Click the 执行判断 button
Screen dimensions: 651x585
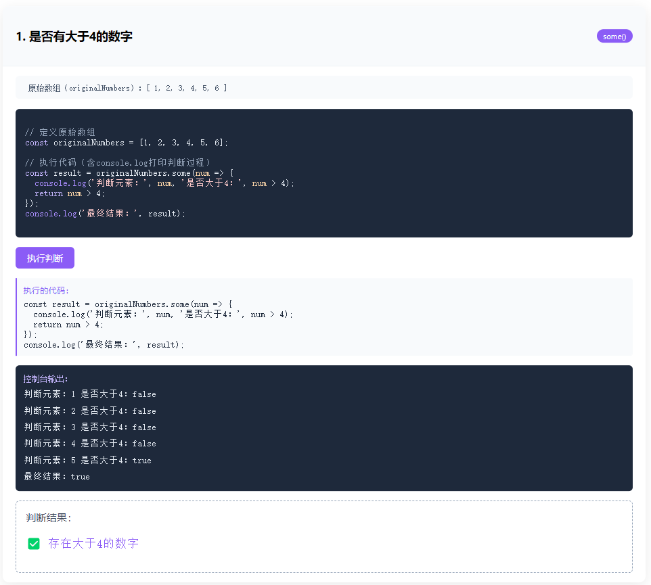coord(45,258)
